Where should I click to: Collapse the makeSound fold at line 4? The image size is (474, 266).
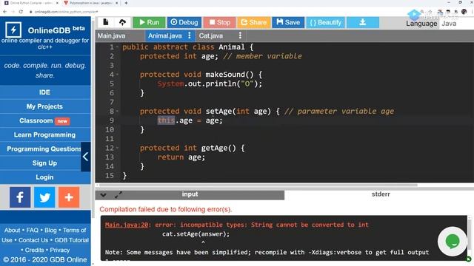pos(117,75)
